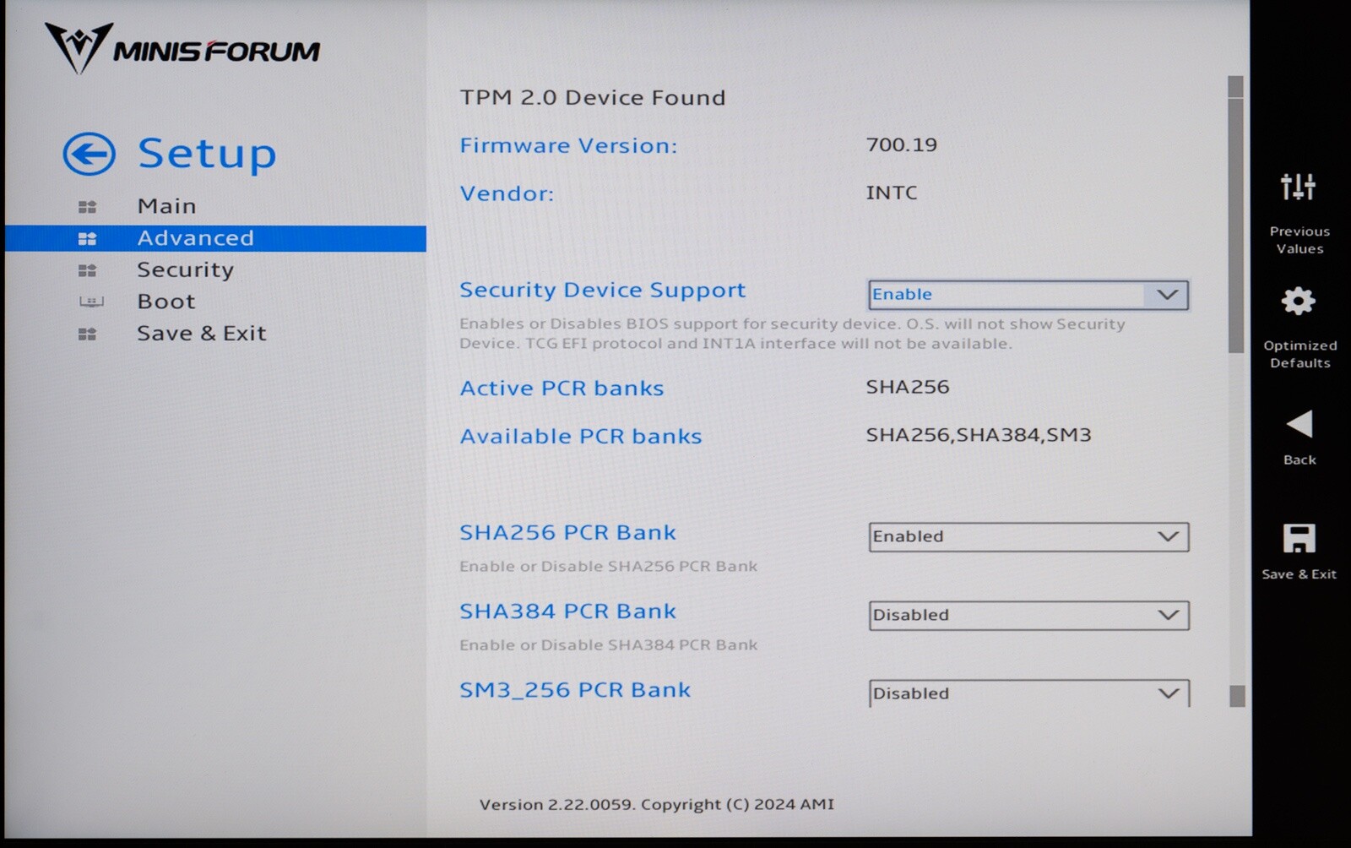Click the Previous Values sliders icon

[1298, 187]
